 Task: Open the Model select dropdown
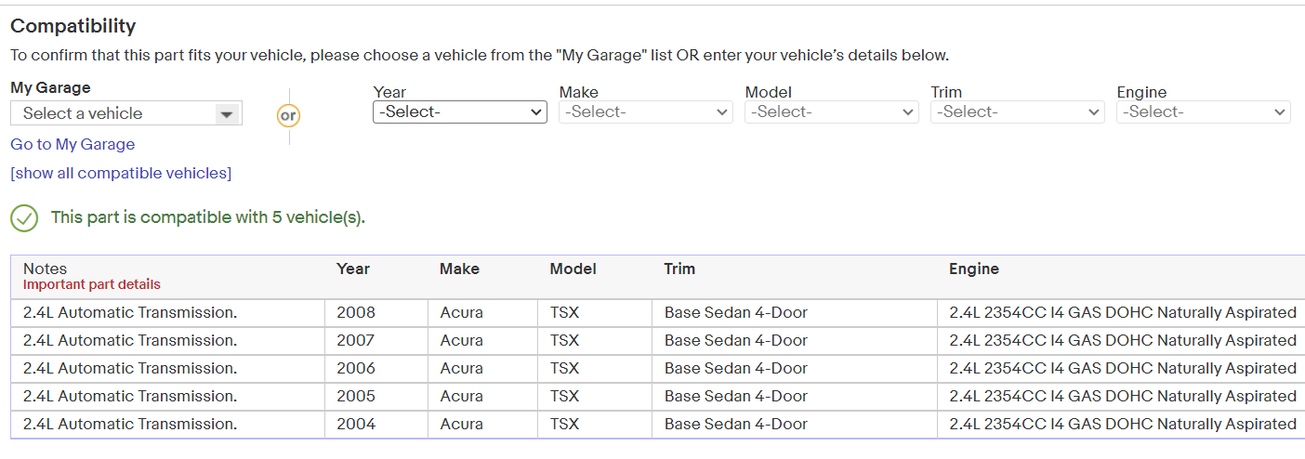point(831,111)
